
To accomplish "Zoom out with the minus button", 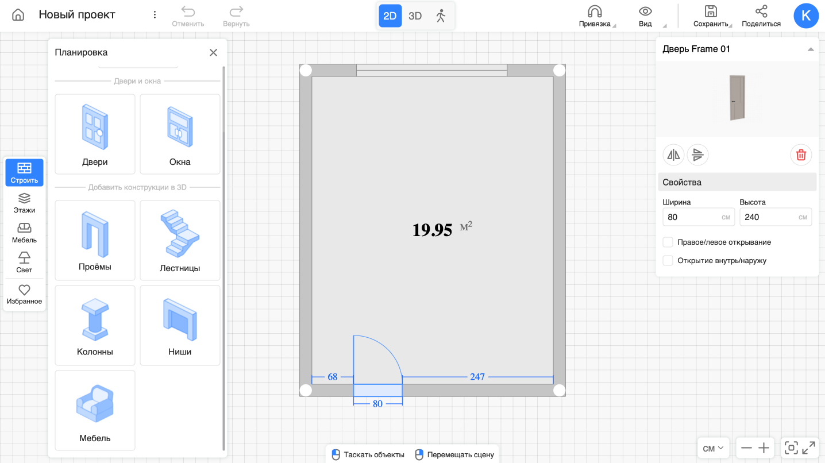I will point(746,448).
